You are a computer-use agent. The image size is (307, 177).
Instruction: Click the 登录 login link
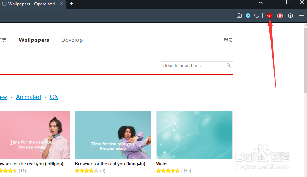pyautogui.click(x=228, y=40)
